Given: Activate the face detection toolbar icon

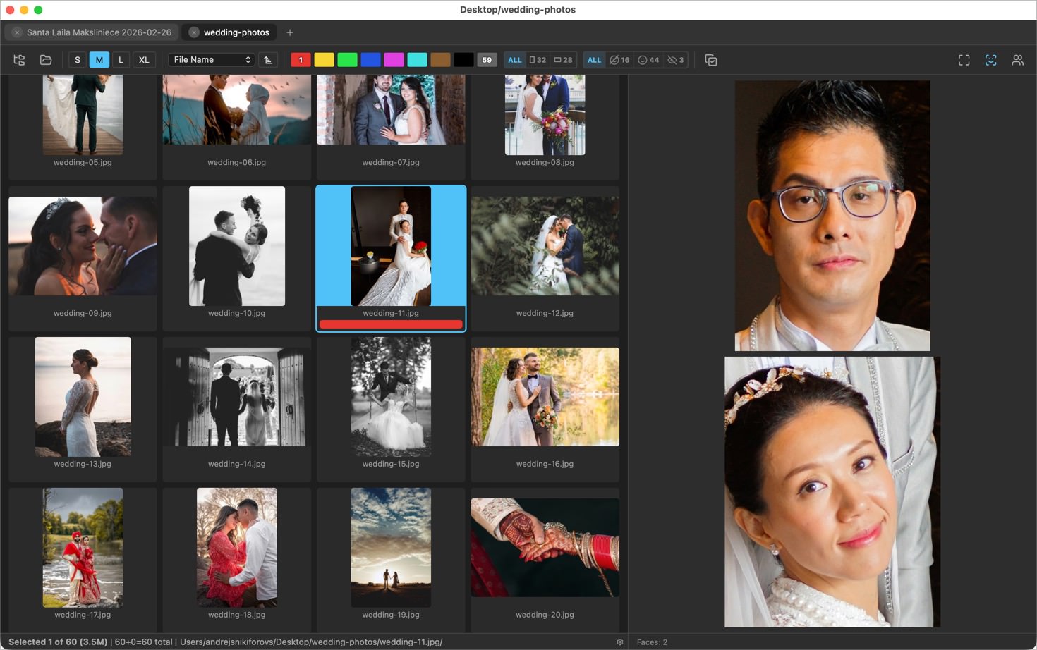Looking at the screenshot, I should point(990,60).
